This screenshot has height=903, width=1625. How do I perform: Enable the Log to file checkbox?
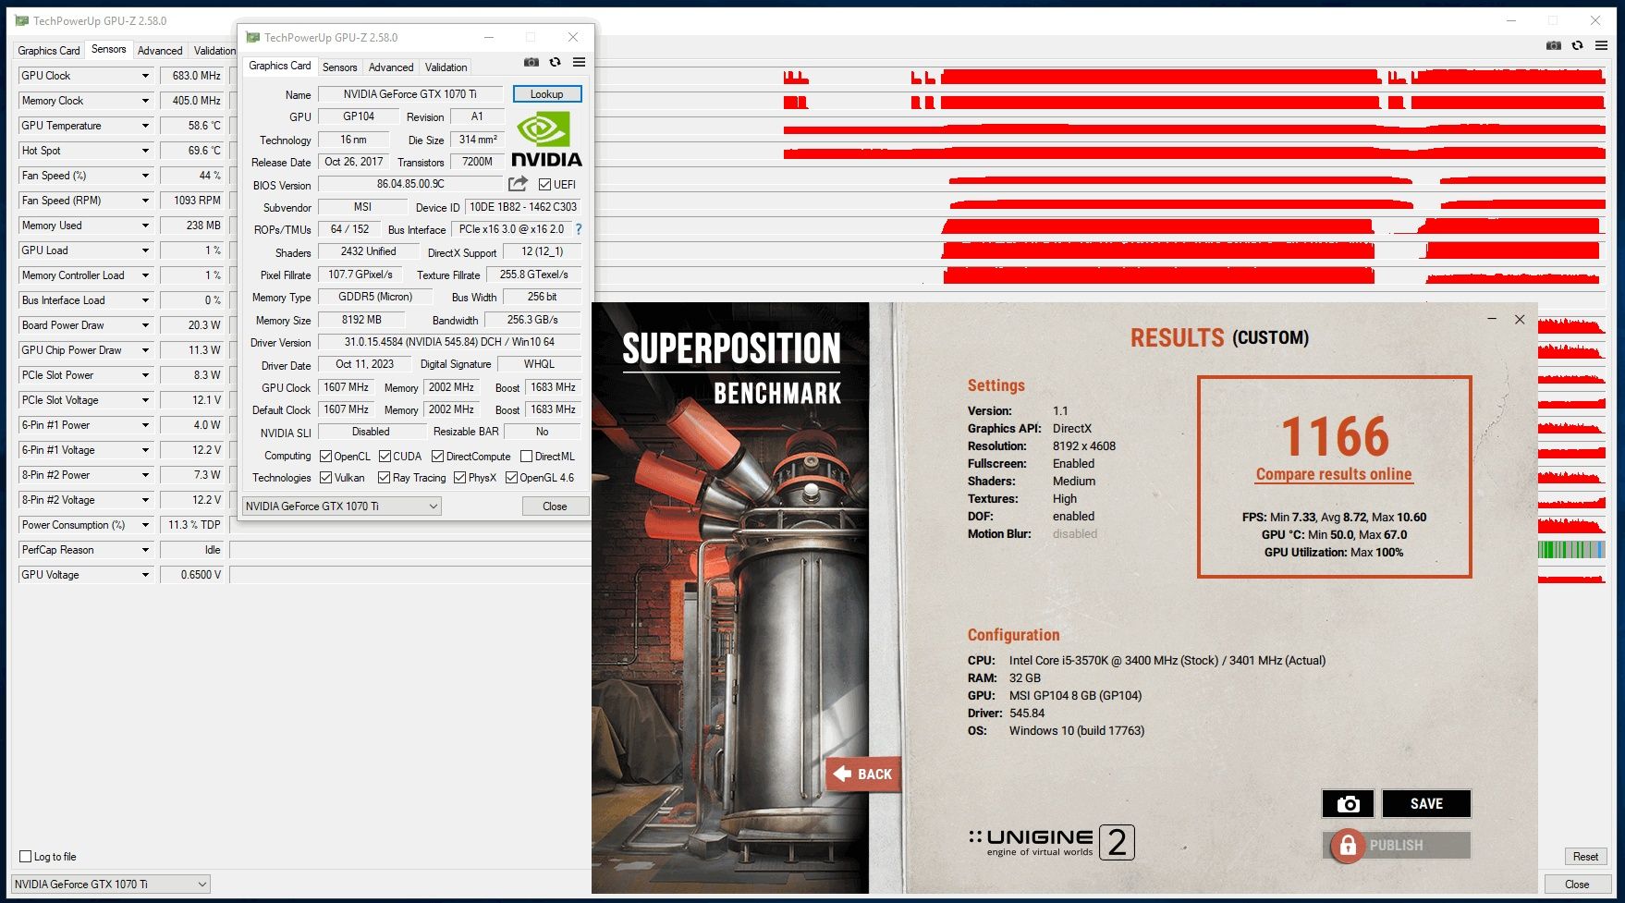26,857
